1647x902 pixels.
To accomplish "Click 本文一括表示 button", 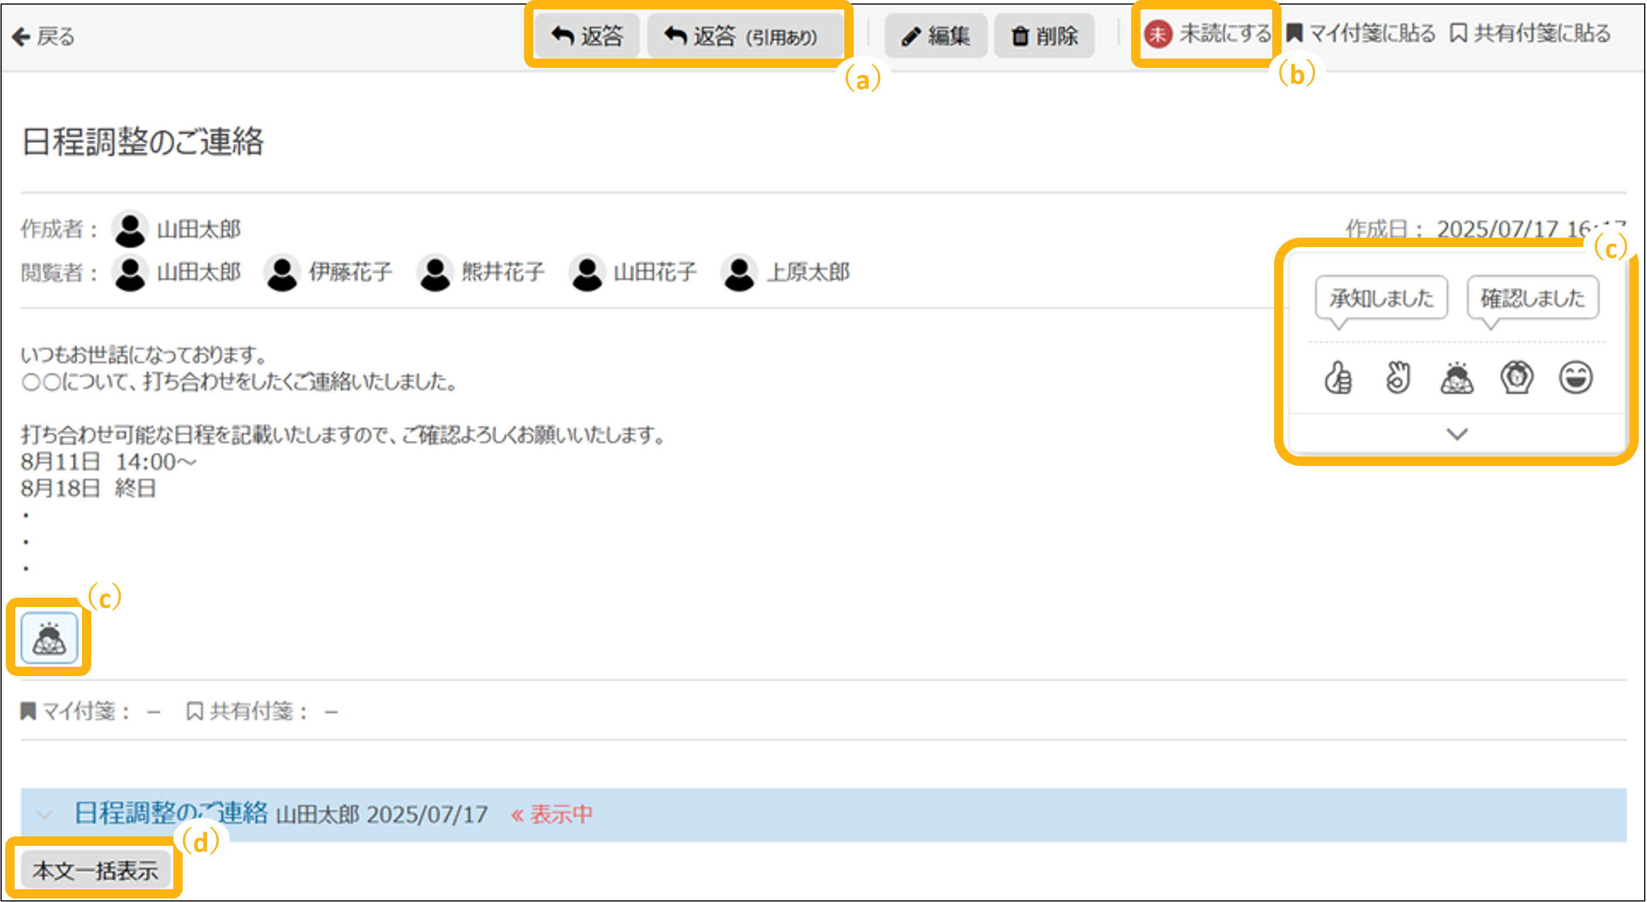I will click(95, 869).
